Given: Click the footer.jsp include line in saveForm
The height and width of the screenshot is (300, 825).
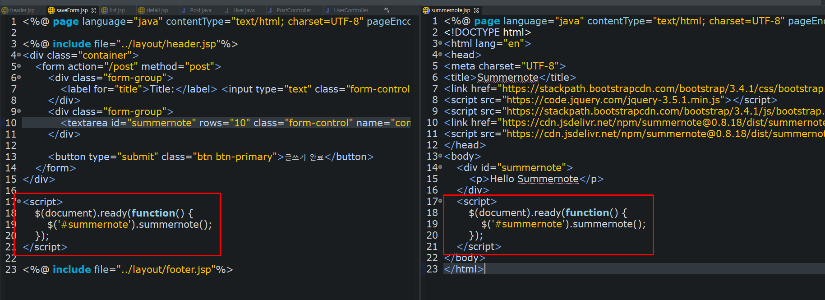Looking at the screenshot, I should pyautogui.click(x=128, y=269).
